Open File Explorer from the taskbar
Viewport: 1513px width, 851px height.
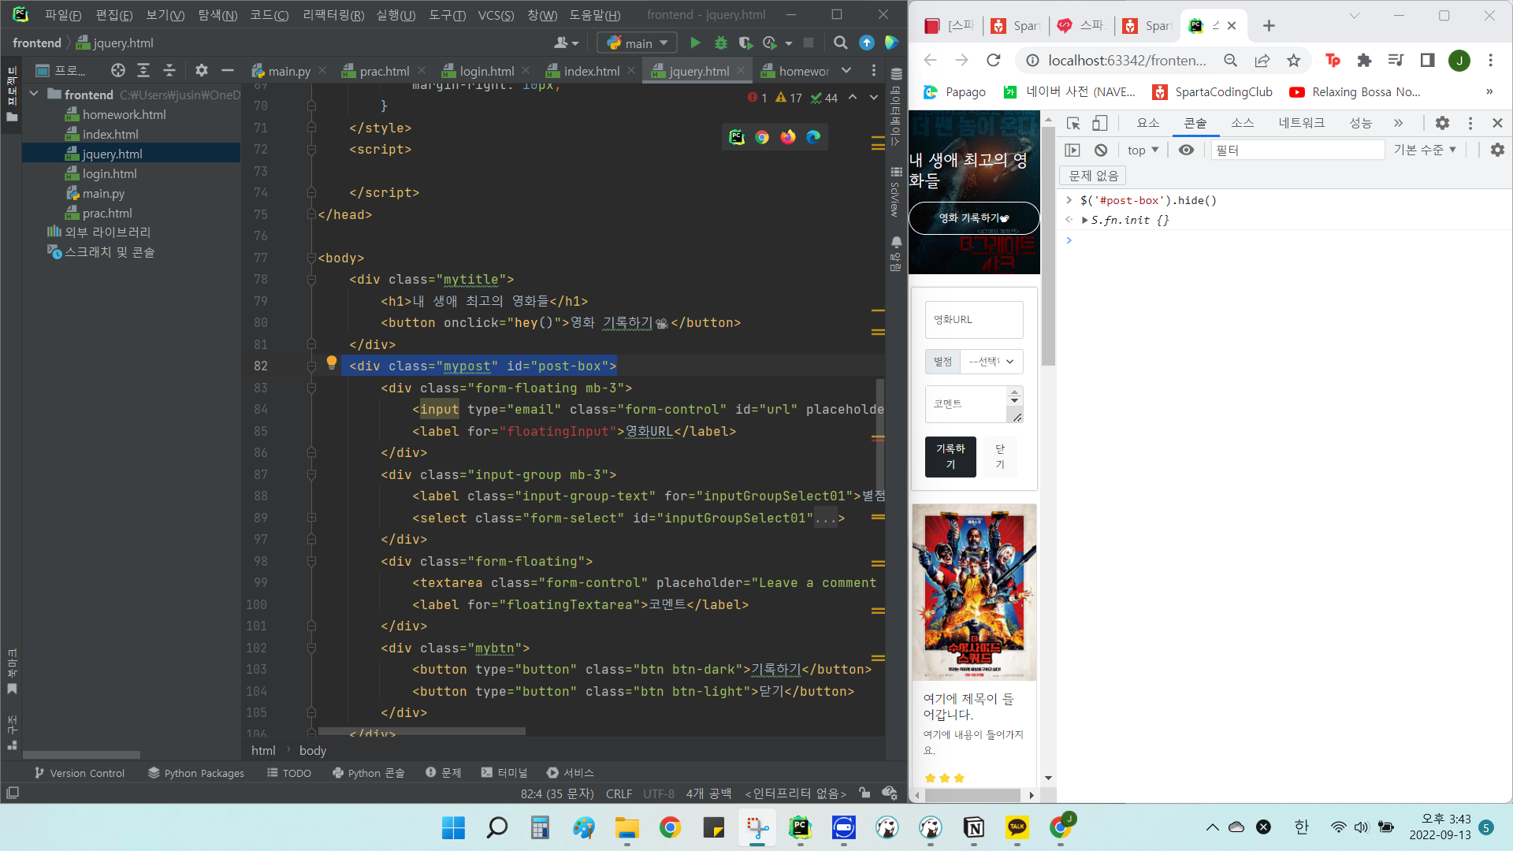[627, 827]
